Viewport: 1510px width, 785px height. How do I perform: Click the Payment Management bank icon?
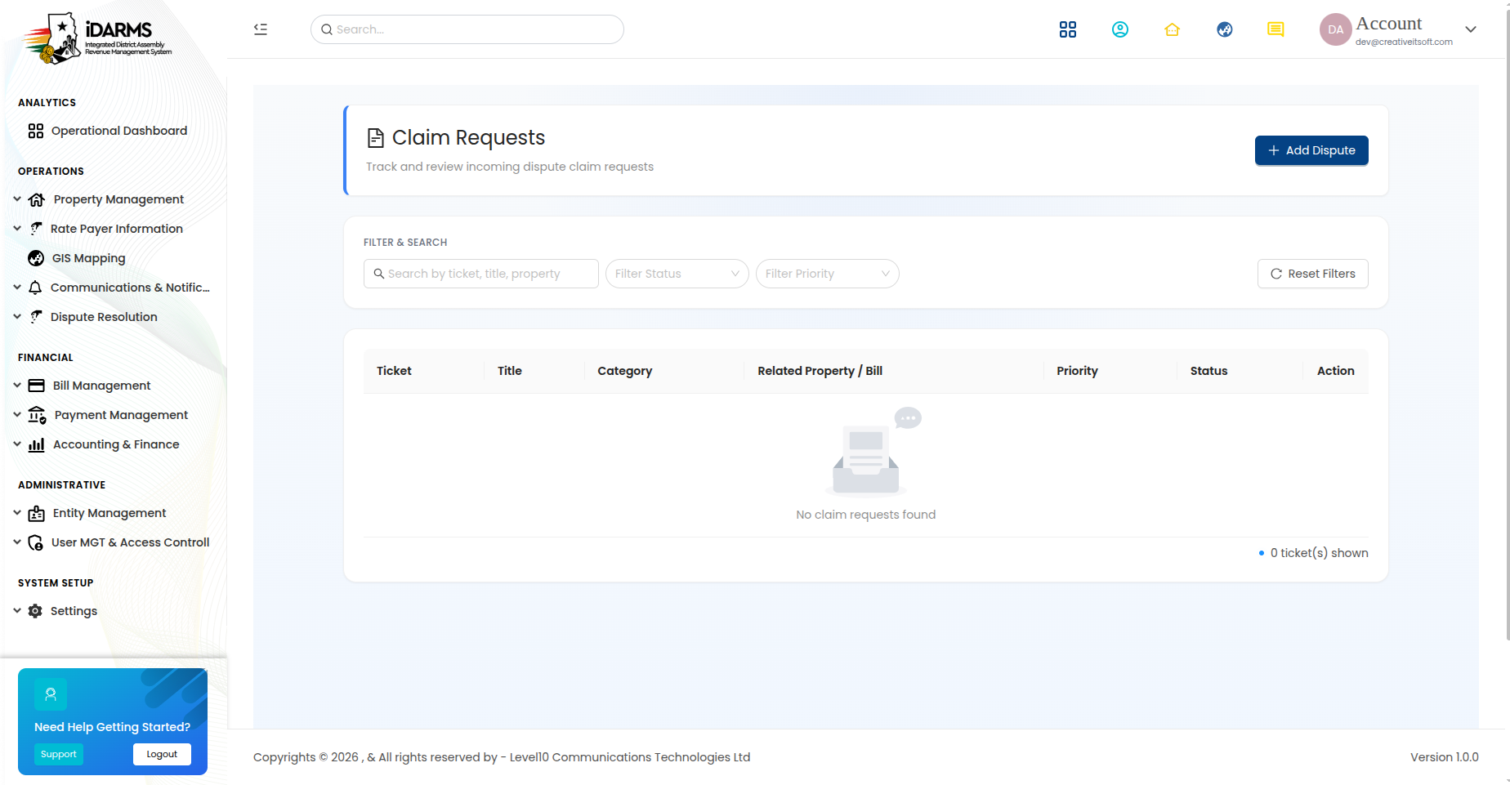pos(38,415)
